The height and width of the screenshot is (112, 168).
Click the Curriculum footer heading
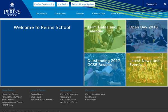pos(91,90)
